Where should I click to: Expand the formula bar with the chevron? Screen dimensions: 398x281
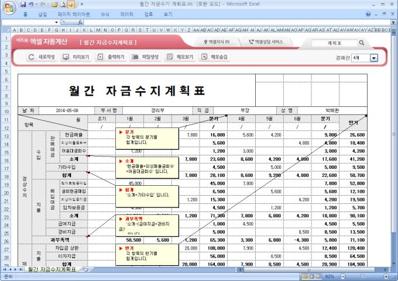[x=393, y=22]
